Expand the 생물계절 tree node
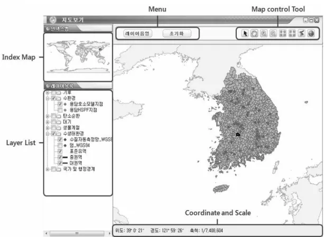This screenshot has width=325, height=237. (48, 128)
